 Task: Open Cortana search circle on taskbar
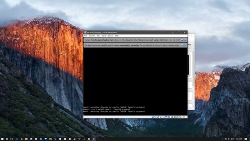(7, 139)
